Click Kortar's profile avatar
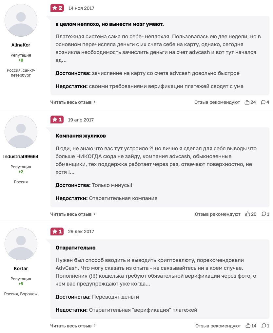The image size is (273, 333). tap(21, 244)
